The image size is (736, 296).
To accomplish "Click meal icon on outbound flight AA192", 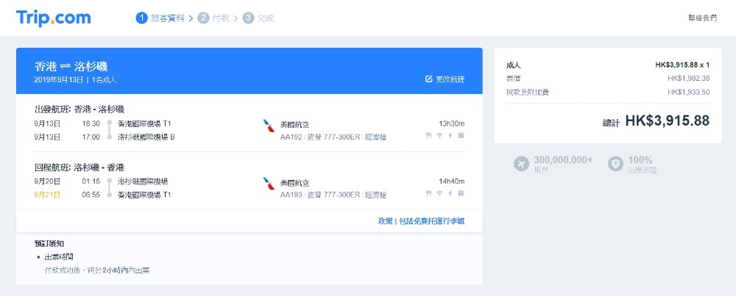I will coord(428,135).
